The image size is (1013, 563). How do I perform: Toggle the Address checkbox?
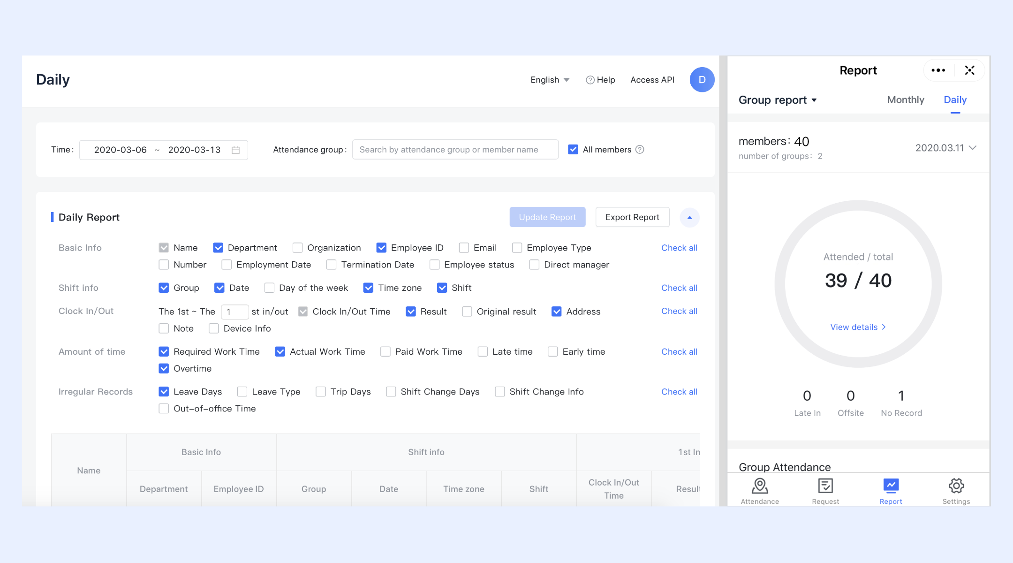point(556,312)
